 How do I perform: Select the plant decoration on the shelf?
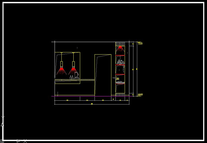pyautogui.click(x=121, y=63)
